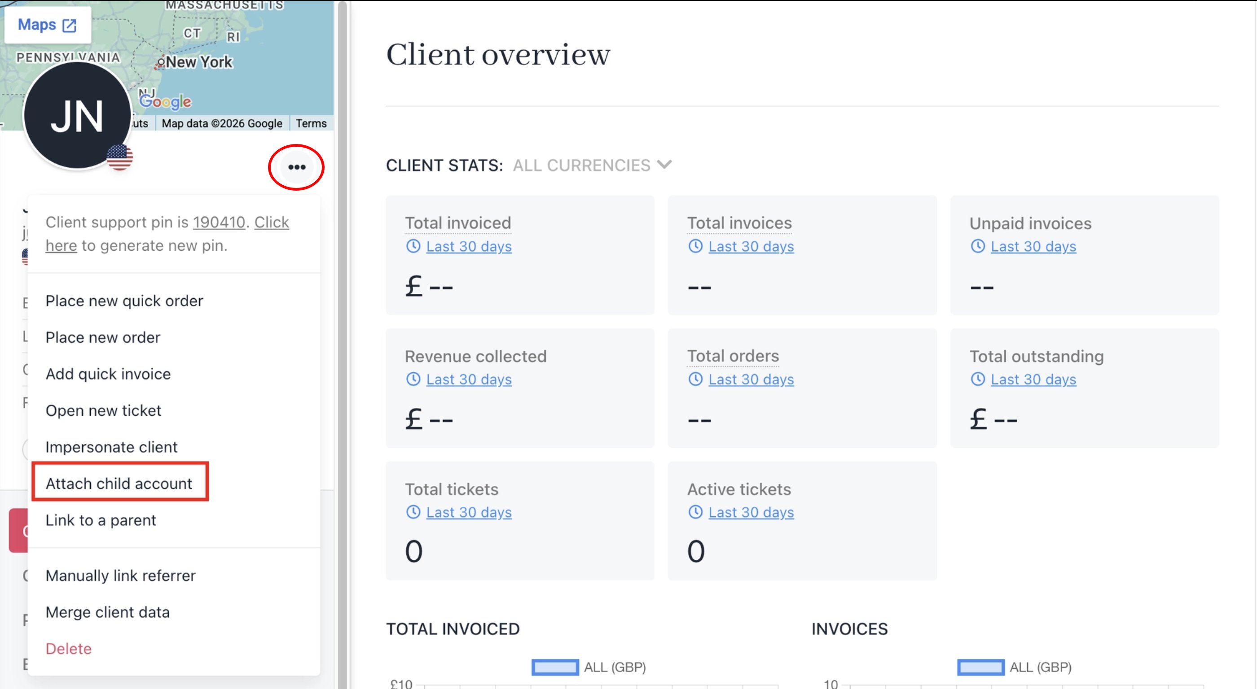Toggle ALL (GBP) legend in Invoices chart

pos(1014,667)
